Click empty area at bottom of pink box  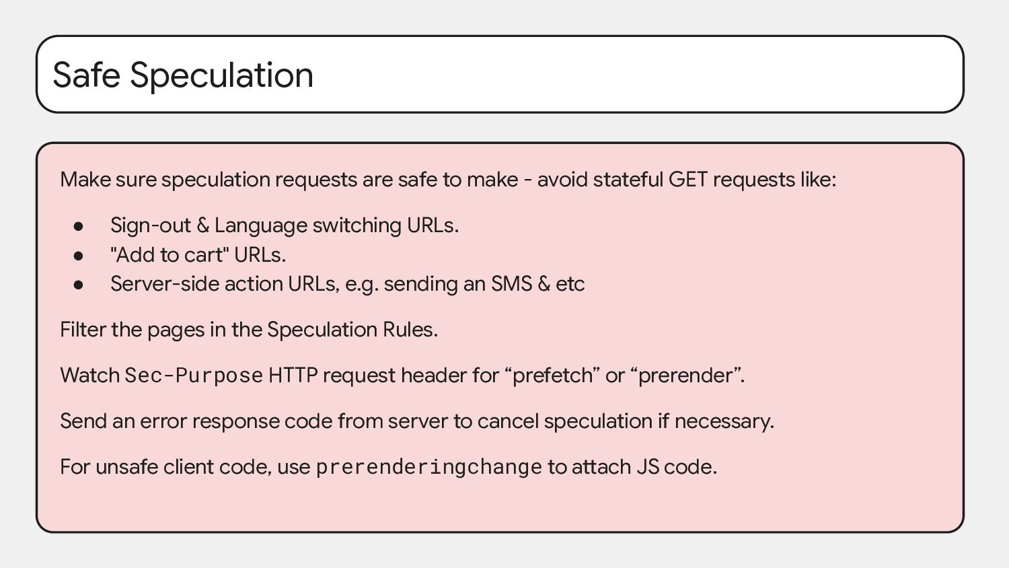[x=500, y=506]
